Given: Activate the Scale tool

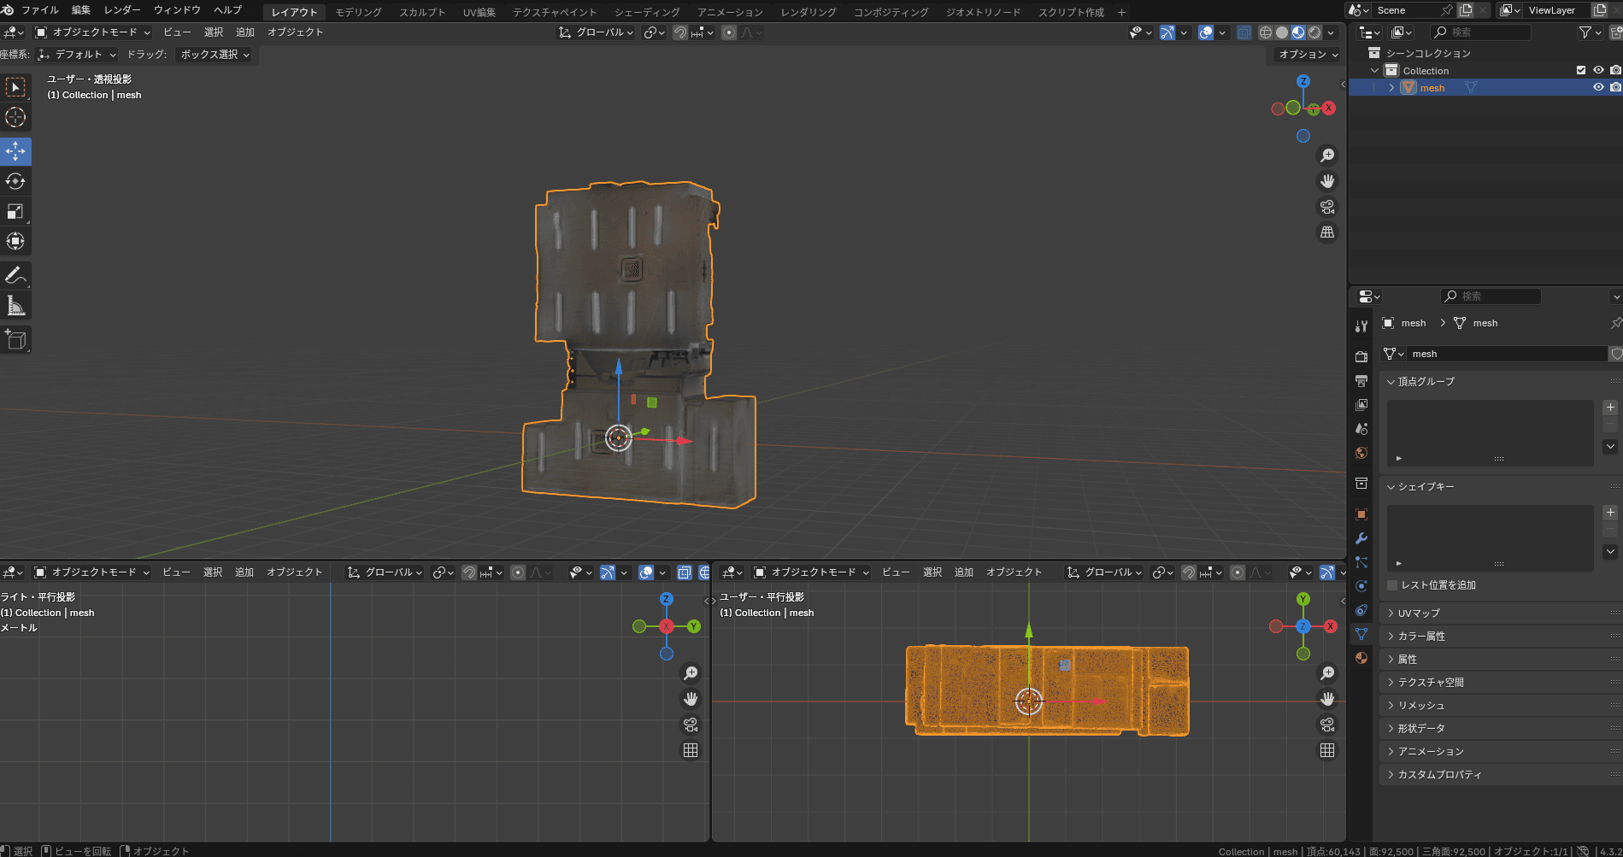Looking at the screenshot, I should (15, 211).
